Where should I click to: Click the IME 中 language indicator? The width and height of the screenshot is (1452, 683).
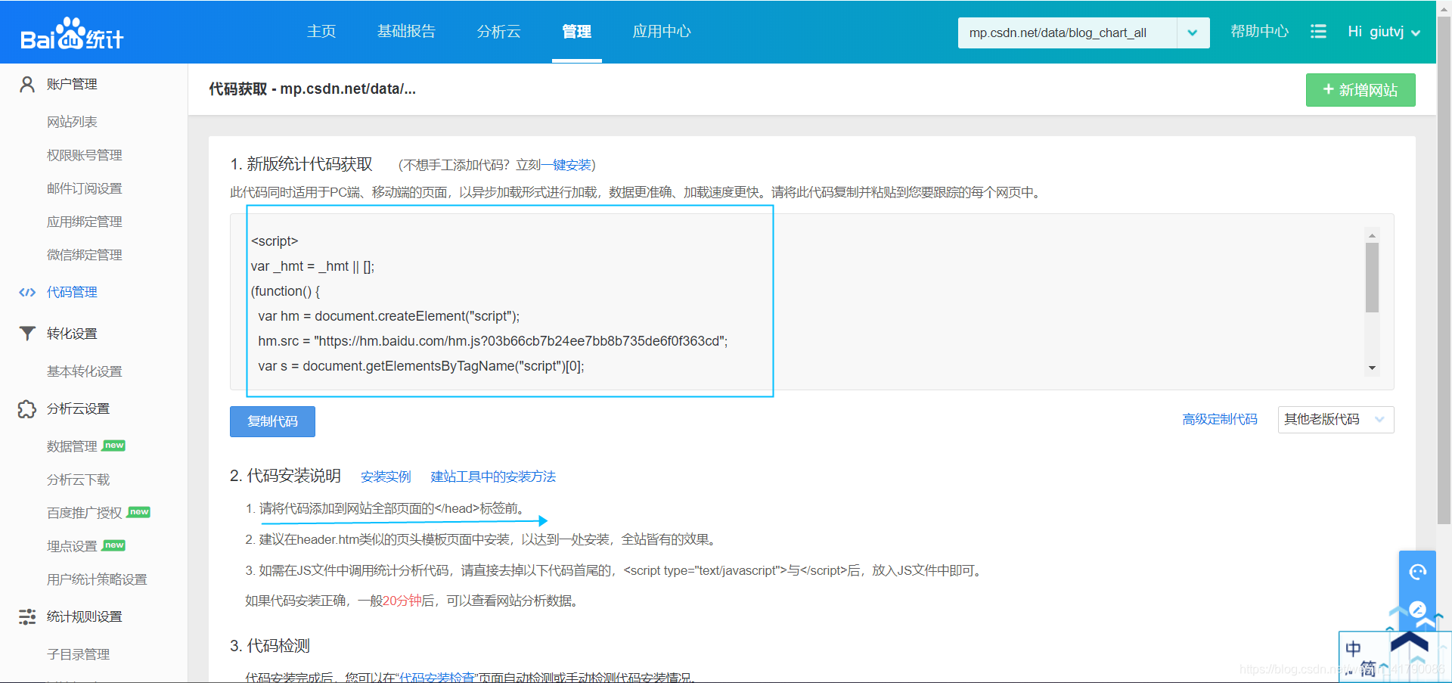[1354, 648]
